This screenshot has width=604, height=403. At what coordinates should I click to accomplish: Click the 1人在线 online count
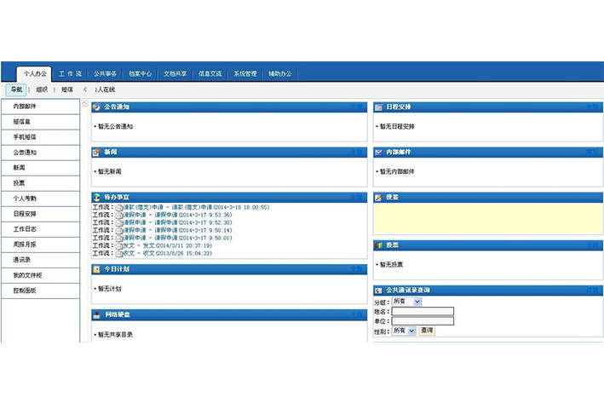[x=105, y=89]
